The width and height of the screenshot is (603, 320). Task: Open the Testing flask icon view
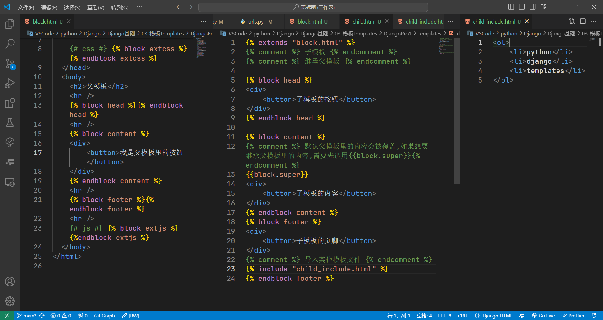click(x=10, y=123)
